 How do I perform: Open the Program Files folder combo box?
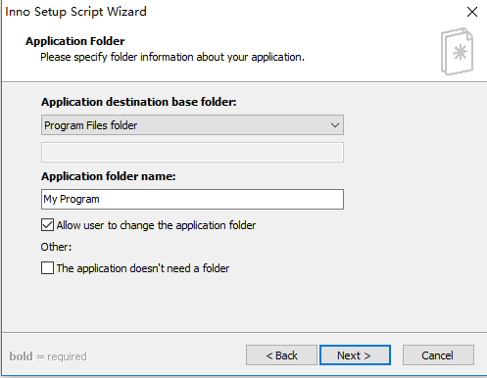192,125
